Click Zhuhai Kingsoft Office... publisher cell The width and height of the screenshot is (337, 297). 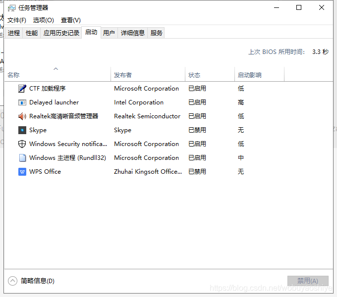click(148, 172)
